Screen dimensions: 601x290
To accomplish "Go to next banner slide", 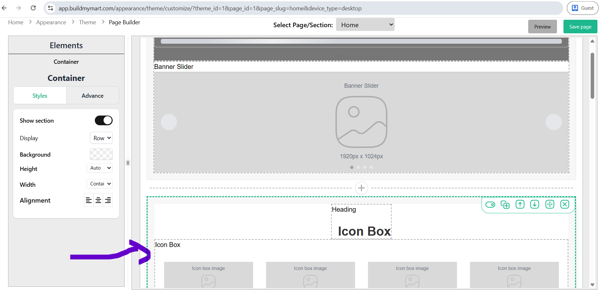I will [x=554, y=122].
